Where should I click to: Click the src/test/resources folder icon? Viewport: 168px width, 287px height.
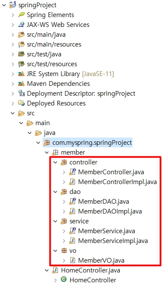click(x=21, y=64)
